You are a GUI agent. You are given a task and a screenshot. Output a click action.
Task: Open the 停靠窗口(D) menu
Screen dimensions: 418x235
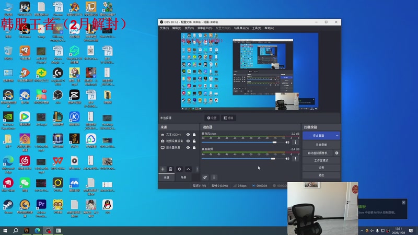point(205,28)
